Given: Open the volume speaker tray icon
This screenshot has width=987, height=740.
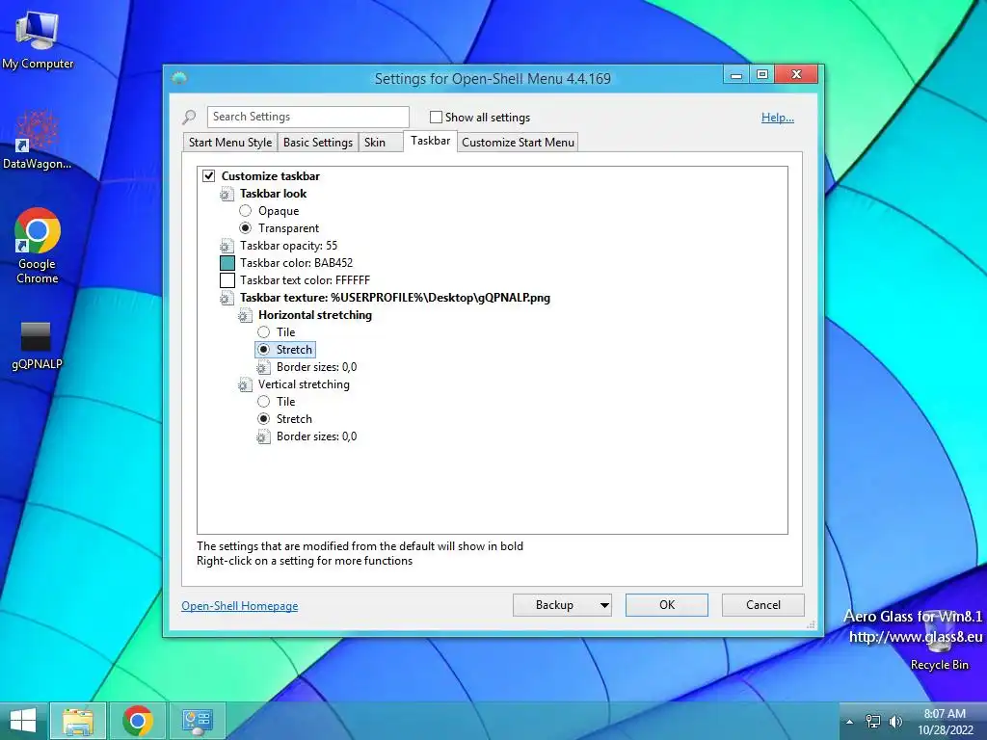Looking at the screenshot, I should click(895, 722).
